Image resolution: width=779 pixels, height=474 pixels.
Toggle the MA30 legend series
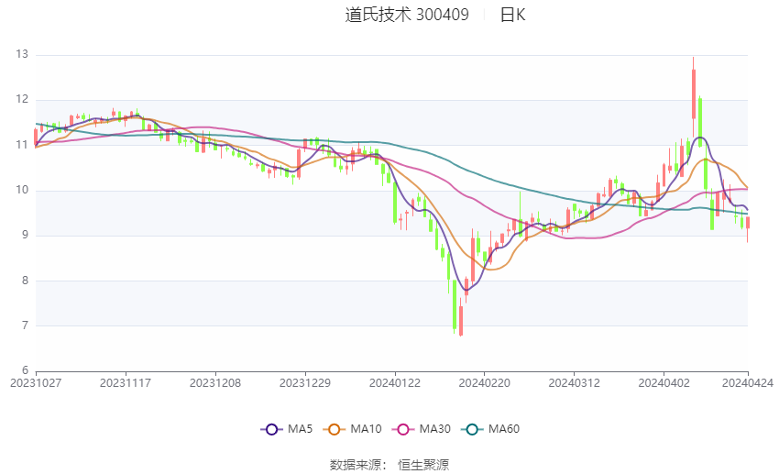[x=422, y=429]
